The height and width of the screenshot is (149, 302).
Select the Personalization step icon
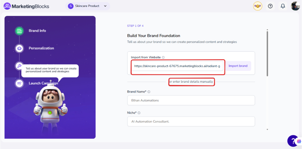[x=19, y=48]
